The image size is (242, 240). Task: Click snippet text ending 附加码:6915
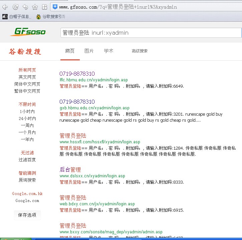point(122,210)
